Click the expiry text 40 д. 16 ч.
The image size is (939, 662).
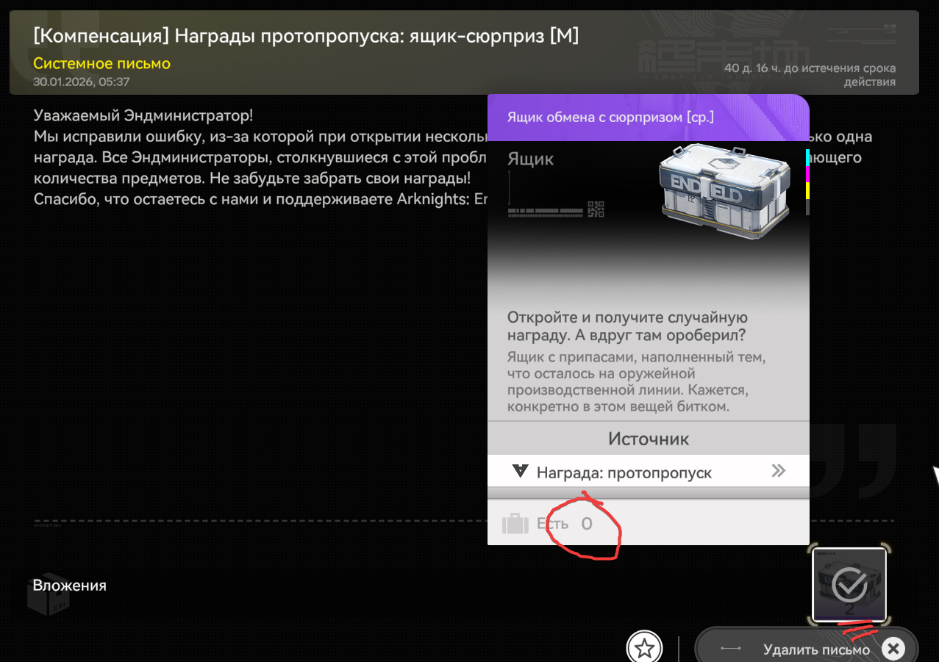pyautogui.click(x=810, y=75)
